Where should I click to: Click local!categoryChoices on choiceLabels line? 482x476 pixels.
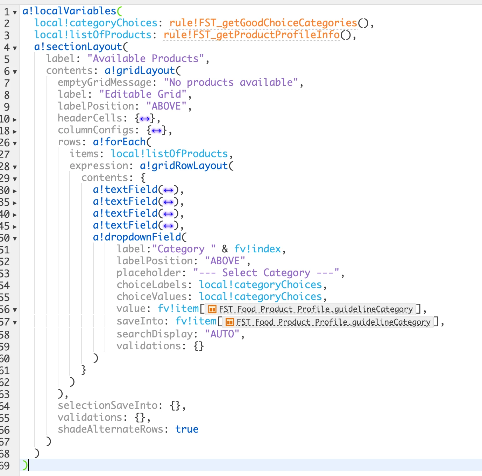261,285
